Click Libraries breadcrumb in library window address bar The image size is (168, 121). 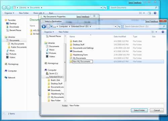click(23, 8)
